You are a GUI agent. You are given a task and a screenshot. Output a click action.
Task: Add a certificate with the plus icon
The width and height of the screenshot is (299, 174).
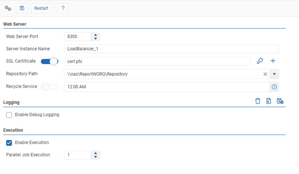coord(273,61)
